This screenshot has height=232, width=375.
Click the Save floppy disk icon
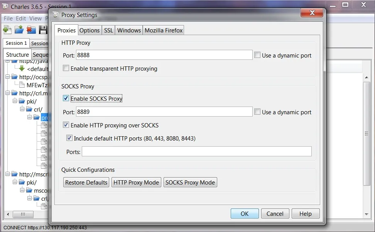pyautogui.click(x=43, y=30)
